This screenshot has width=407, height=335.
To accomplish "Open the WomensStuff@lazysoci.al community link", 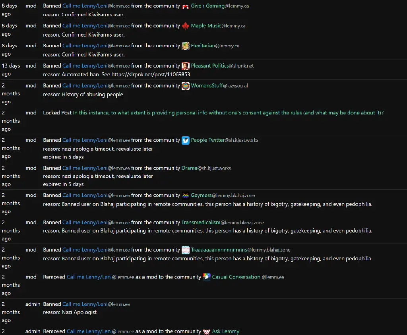I will tap(219, 85).
